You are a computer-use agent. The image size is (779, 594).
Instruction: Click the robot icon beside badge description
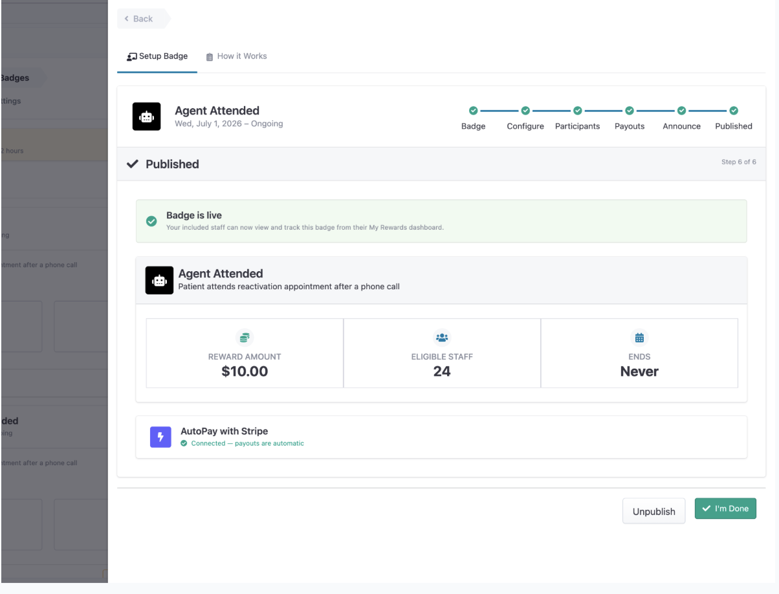(159, 280)
